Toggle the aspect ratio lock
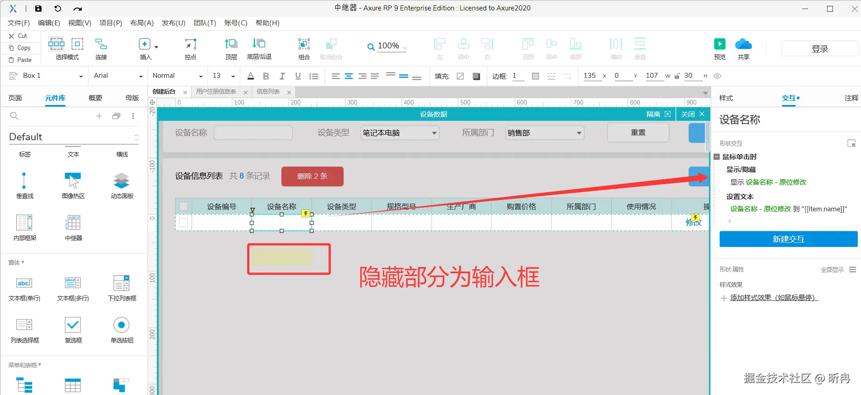Viewport: 861px width, 395px height. pos(677,76)
